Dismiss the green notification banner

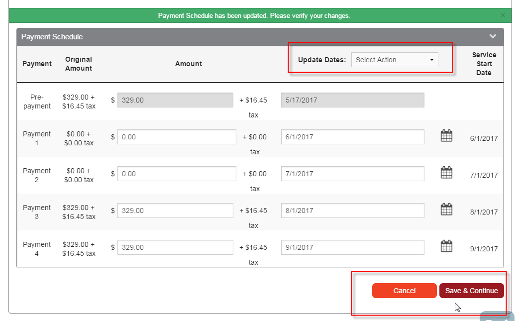(503, 15)
